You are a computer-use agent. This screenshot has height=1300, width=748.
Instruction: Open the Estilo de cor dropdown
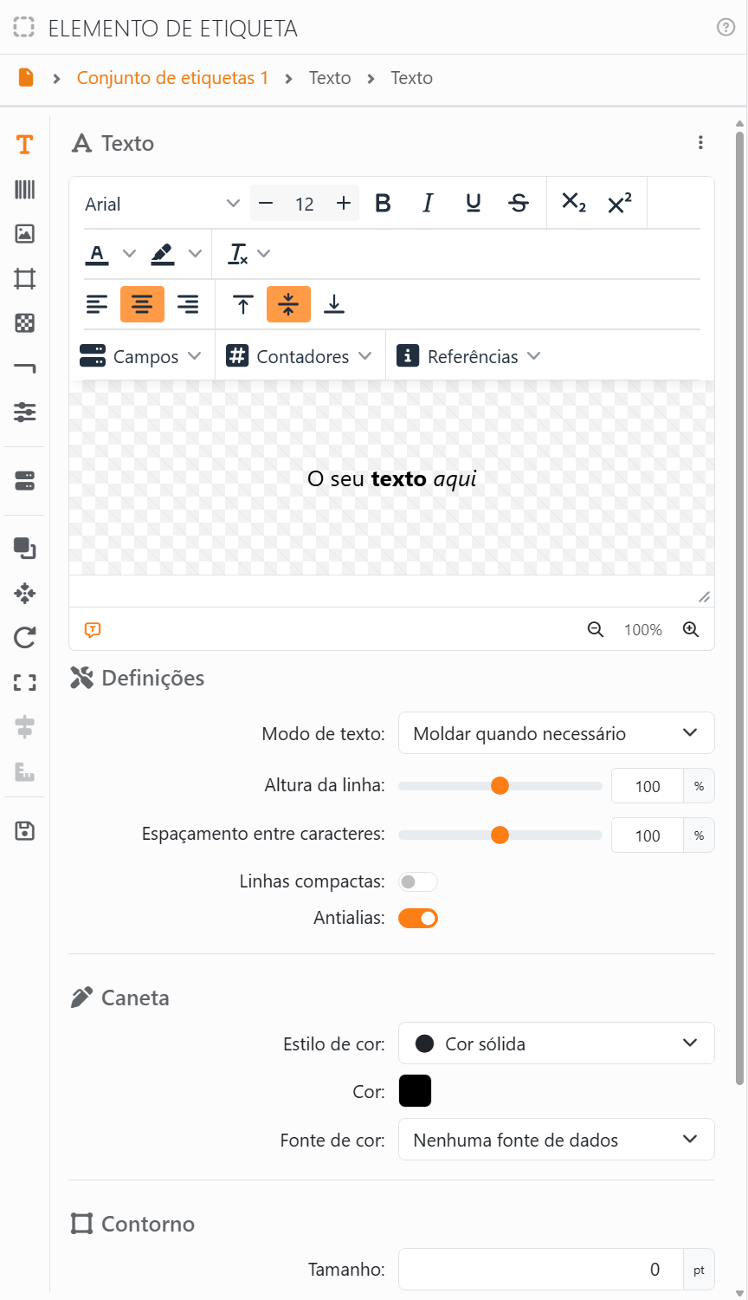point(557,1043)
